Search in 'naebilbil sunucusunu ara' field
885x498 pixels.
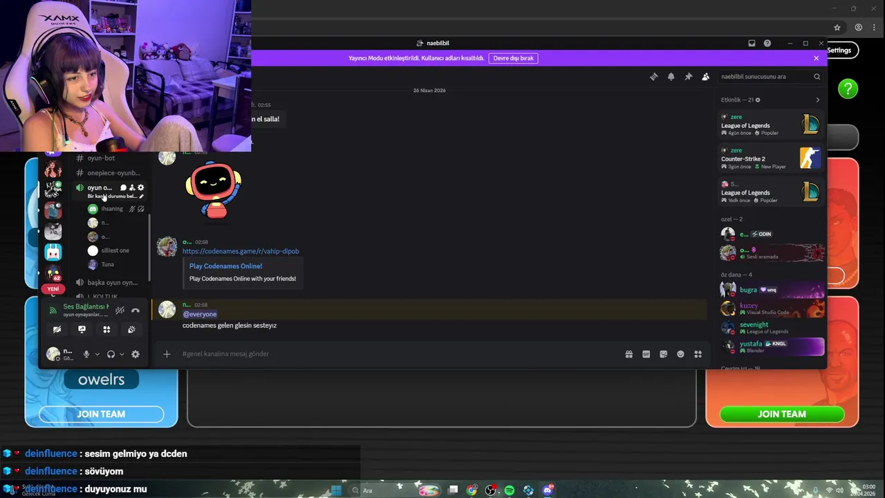tap(770, 77)
